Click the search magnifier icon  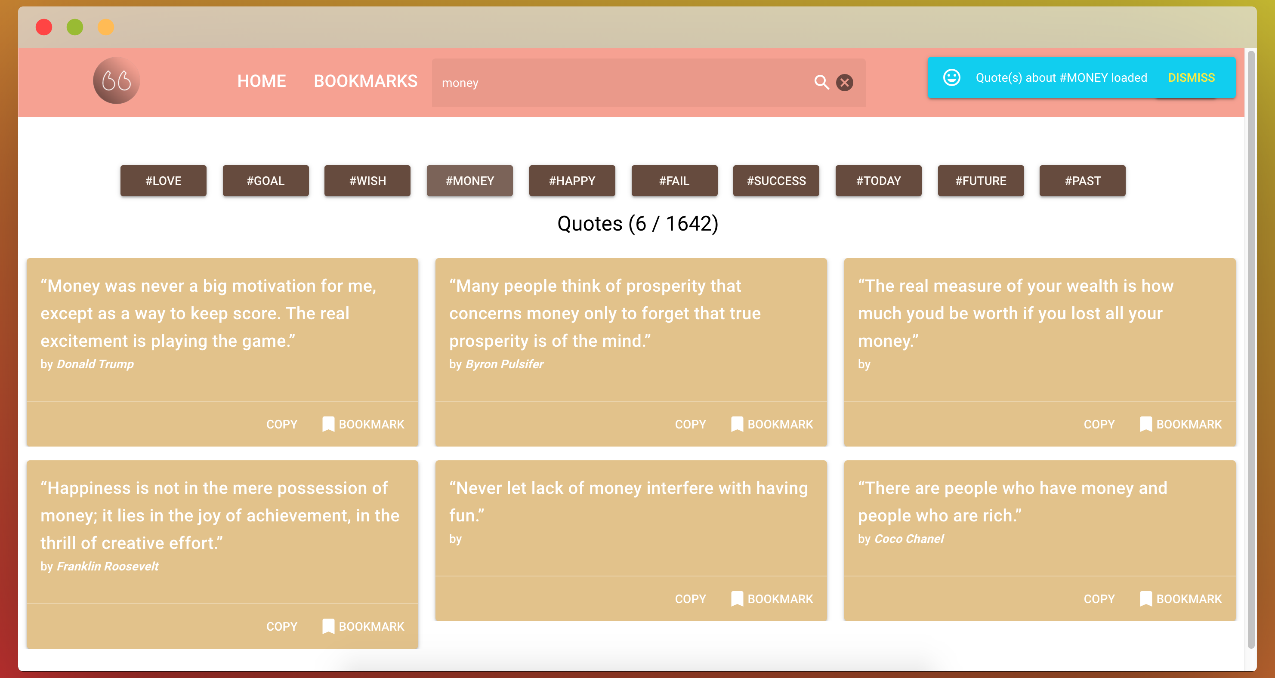tap(821, 82)
